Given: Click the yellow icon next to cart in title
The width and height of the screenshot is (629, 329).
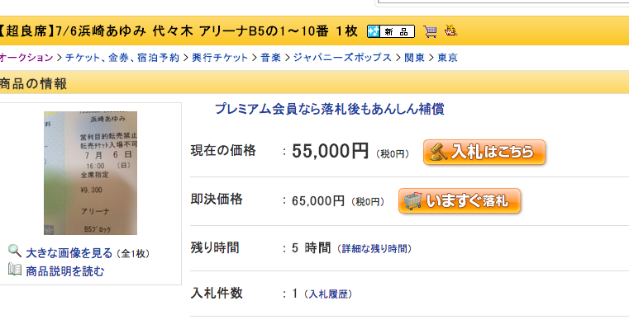Looking at the screenshot, I should point(451,31).
